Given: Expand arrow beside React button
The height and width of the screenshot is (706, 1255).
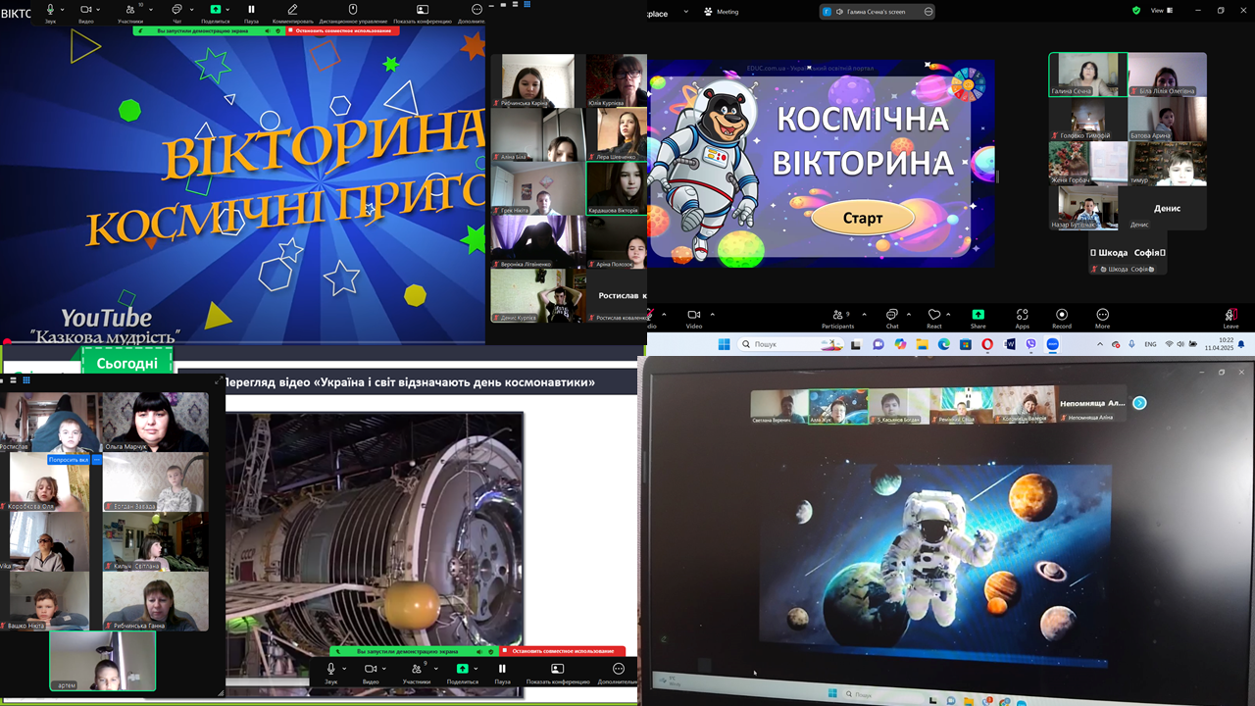Looking at the screenshot, I should click(x=948, y=315).
